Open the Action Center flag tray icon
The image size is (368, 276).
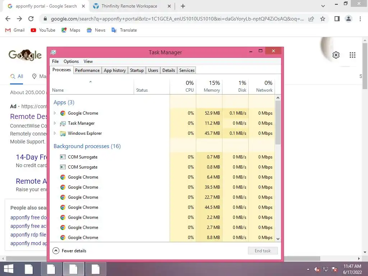(334, 269)
